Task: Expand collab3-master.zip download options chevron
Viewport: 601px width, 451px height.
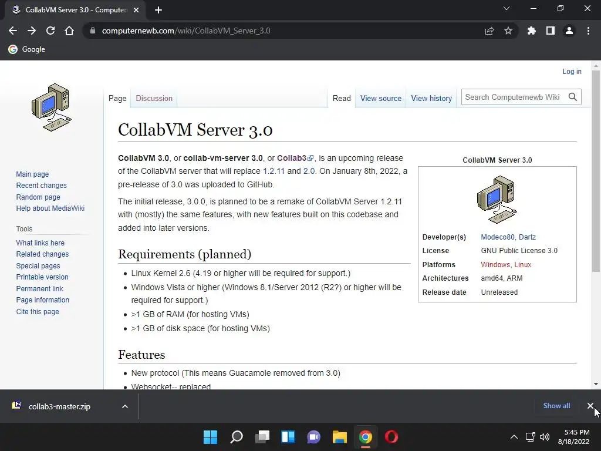Action: pyautogui.click(x=125, y=406)
